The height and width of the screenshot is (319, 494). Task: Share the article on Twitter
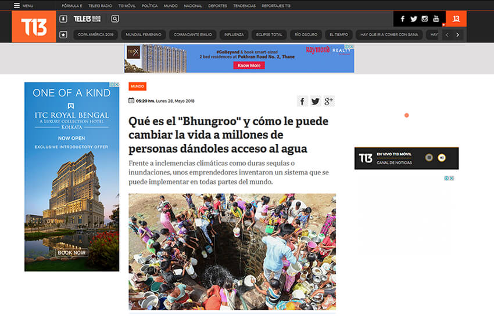click(x=316, y=101)
